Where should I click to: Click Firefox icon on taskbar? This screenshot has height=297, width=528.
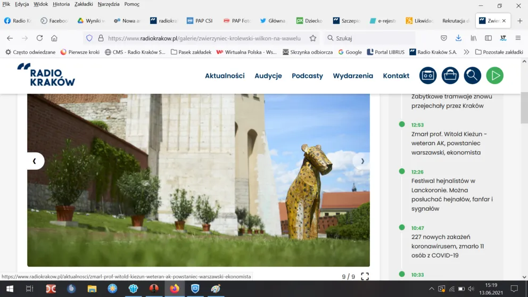[175, 288]
